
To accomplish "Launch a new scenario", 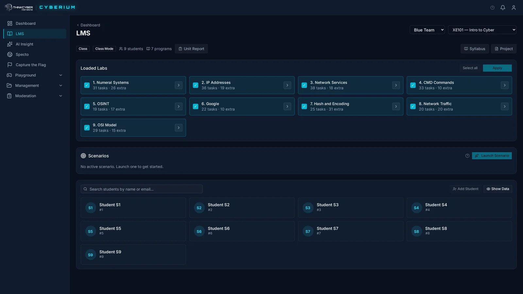I will pyautogui.click(x=492, y=156).
